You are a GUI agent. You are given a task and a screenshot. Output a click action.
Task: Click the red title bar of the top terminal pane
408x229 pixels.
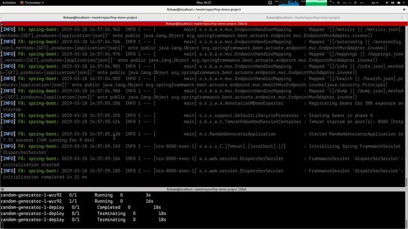[206, 24]
